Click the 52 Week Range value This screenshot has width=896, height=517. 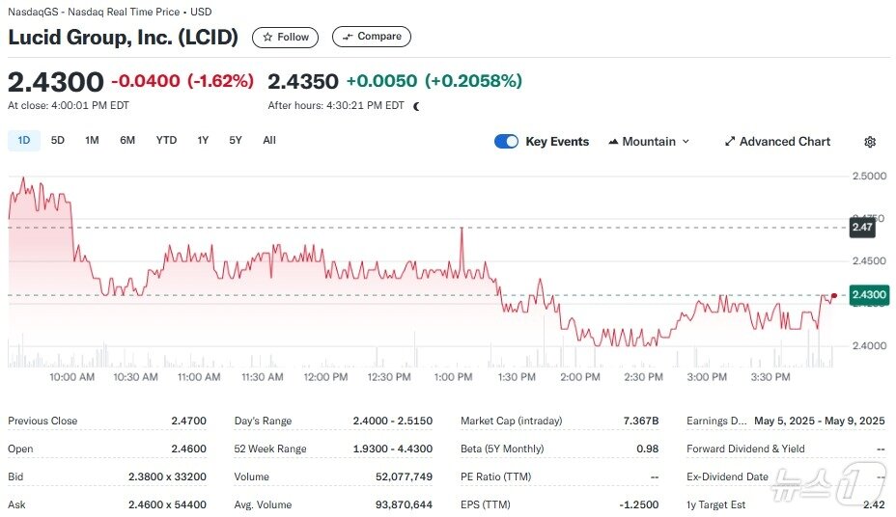(x=393, y=449)
